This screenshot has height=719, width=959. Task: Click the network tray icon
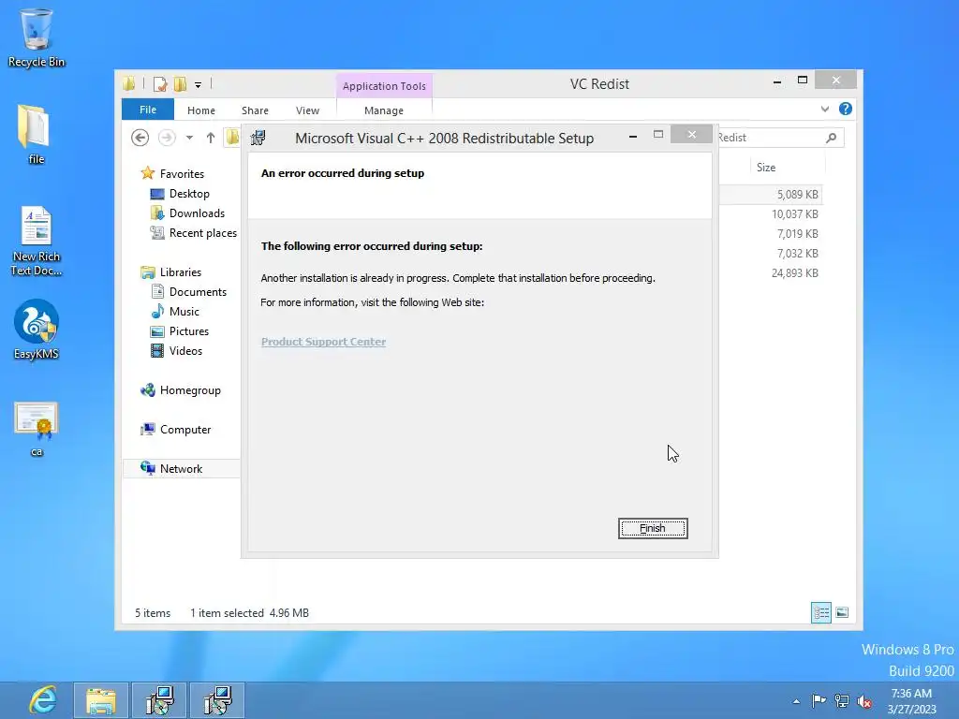pyautogui.click(x=842, y=700)
